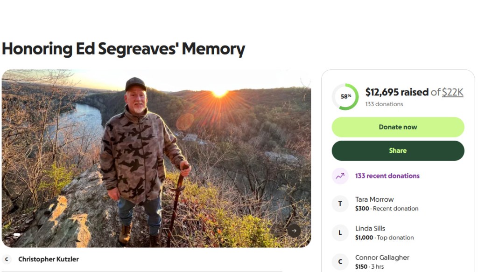Image resolution: width=478 pixels, height=272 pixels.
Task: Click the carousel slide indicator on photo
Action: point(17,235)
